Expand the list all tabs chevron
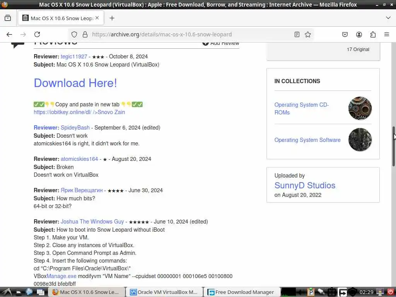The width and height of the screenshot is (396, 297). pyautogui.click(x=388, y=18)
